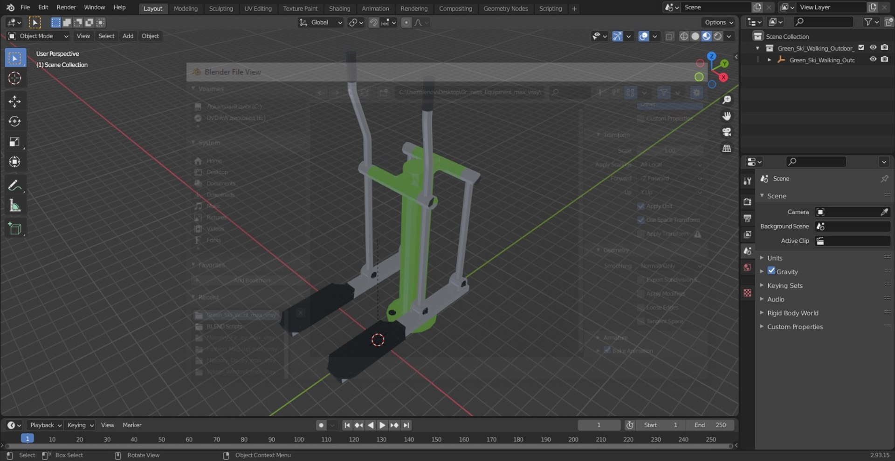Click the pan view hand icon
This screenshot has height=461, width=895.
click(726, 116)
